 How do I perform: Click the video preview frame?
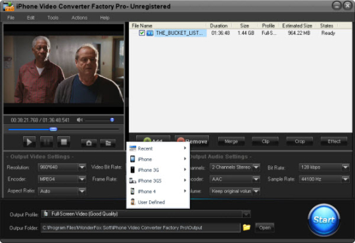click(x=64, y=69)
